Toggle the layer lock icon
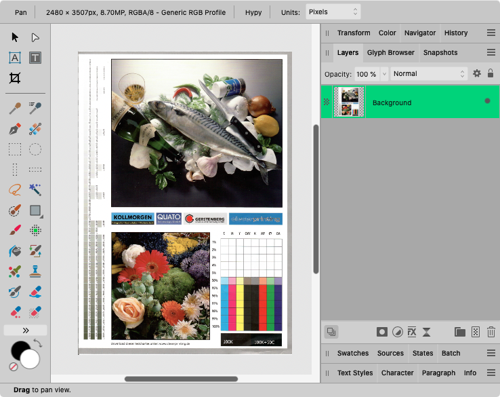 click(x=491, y=73)
